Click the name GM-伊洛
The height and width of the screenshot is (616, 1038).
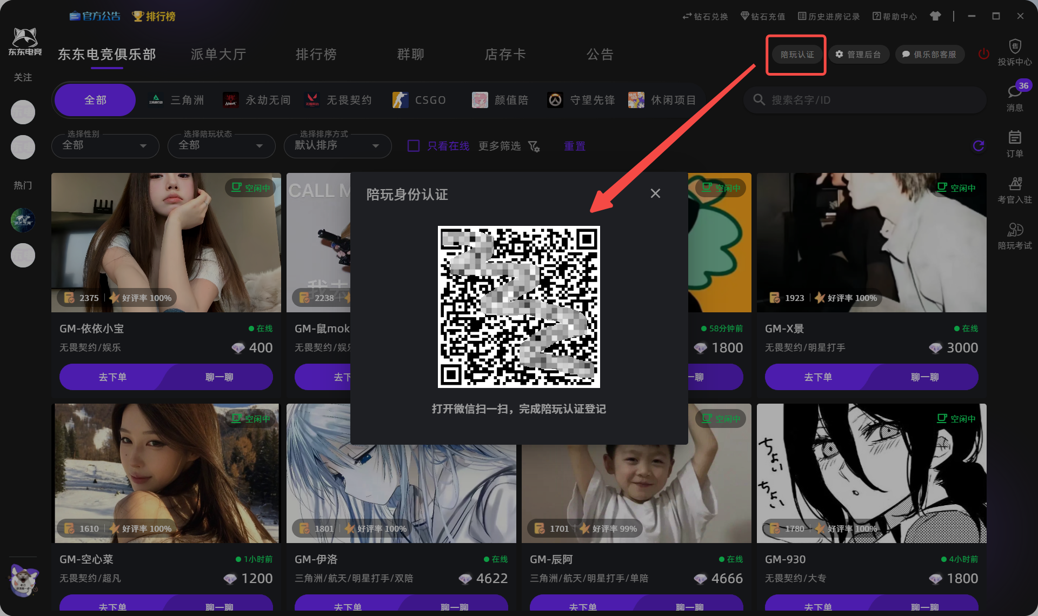pyautogui.click(x=316, y=559)
